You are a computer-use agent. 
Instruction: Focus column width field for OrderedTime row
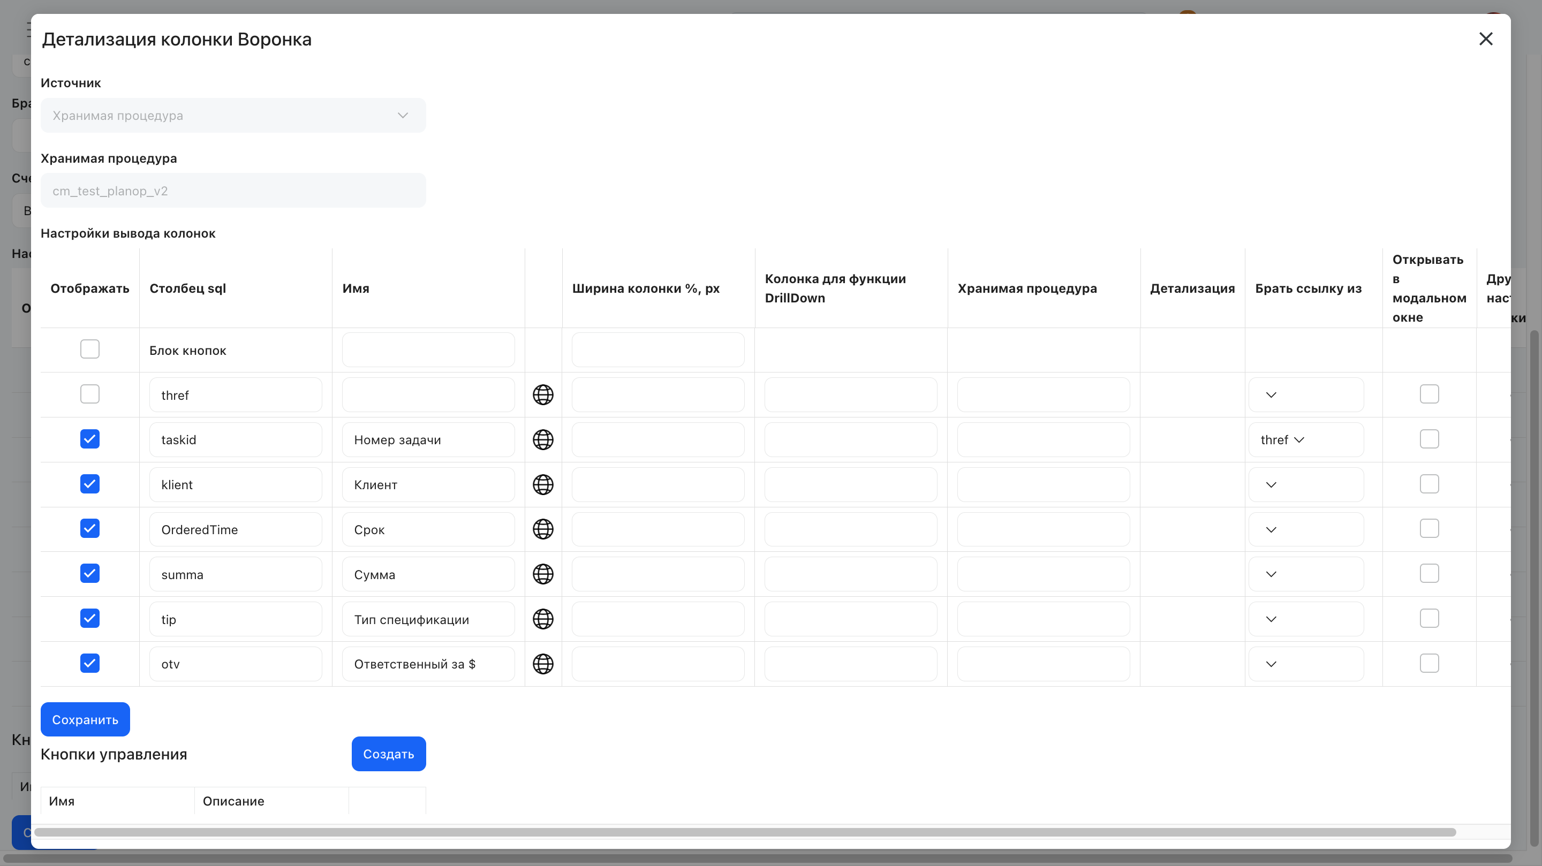[658, 529]
